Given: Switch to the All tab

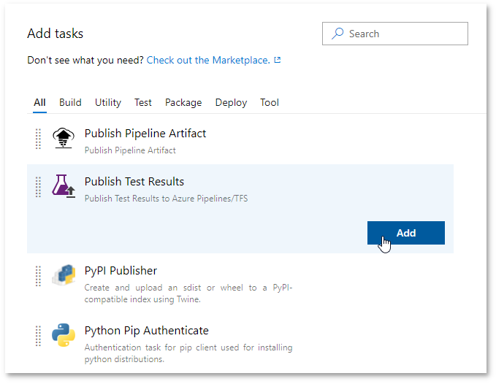Looking at the screenshot, I should pos(39,102).
